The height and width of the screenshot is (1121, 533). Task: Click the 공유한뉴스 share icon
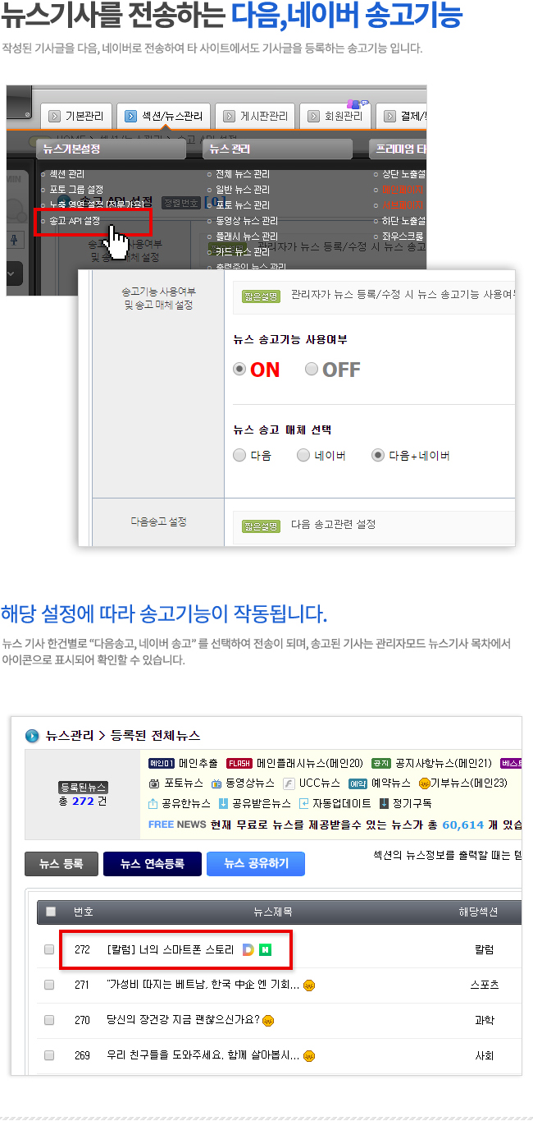tap(153, 803)
